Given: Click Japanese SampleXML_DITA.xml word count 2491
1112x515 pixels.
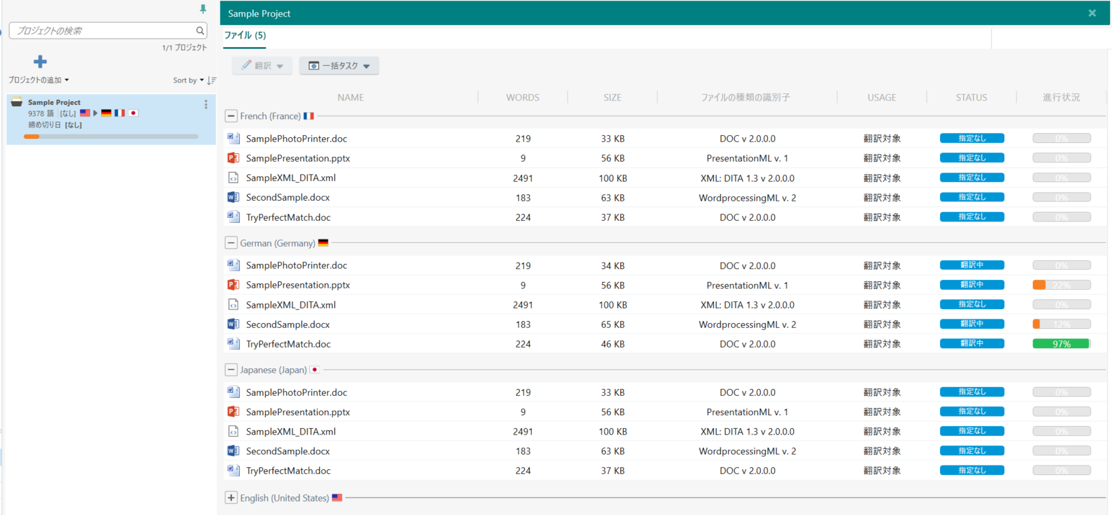Looking at the screenshot, I should pos(522,431).
